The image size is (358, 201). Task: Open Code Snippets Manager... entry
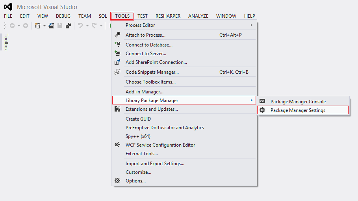point(184,72)
